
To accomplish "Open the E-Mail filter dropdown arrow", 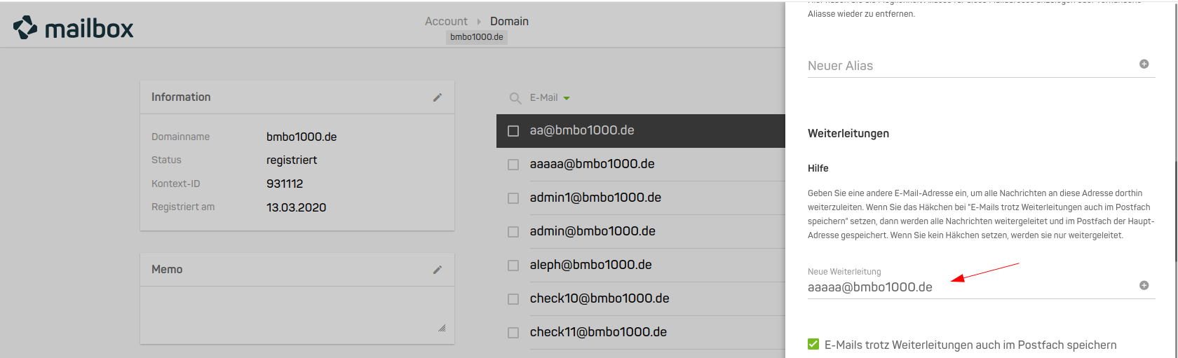I will [567, 98].
